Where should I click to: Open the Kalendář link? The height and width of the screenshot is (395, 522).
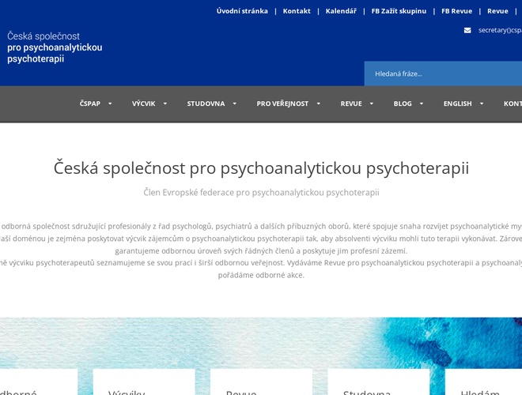[x=341, y=11]
